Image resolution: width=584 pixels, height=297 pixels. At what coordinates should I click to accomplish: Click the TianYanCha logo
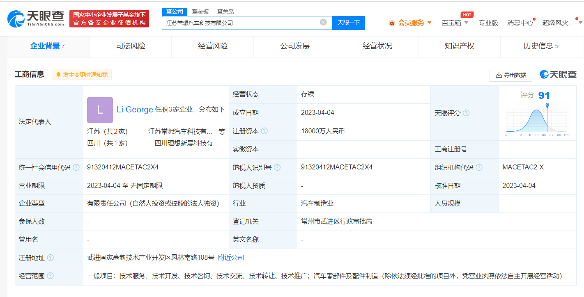tap(36, 18)
